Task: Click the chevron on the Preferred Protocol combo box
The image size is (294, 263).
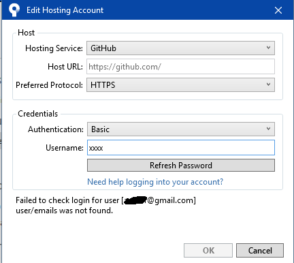Action: [x=268, y=84]
